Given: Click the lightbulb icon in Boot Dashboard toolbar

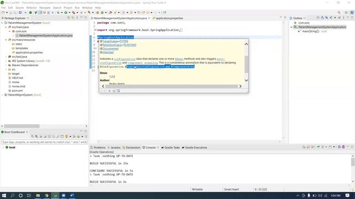Looking at the screenshot, I should 67,137.
